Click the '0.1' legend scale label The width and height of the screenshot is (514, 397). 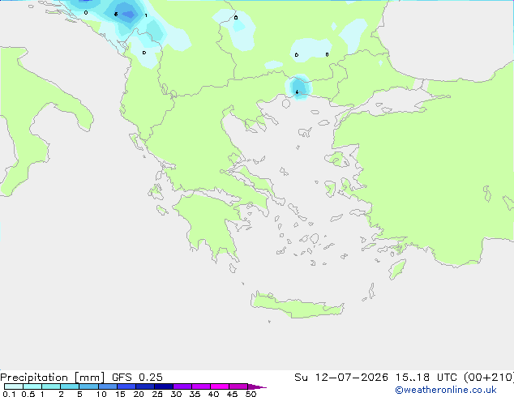pos(9,394)
